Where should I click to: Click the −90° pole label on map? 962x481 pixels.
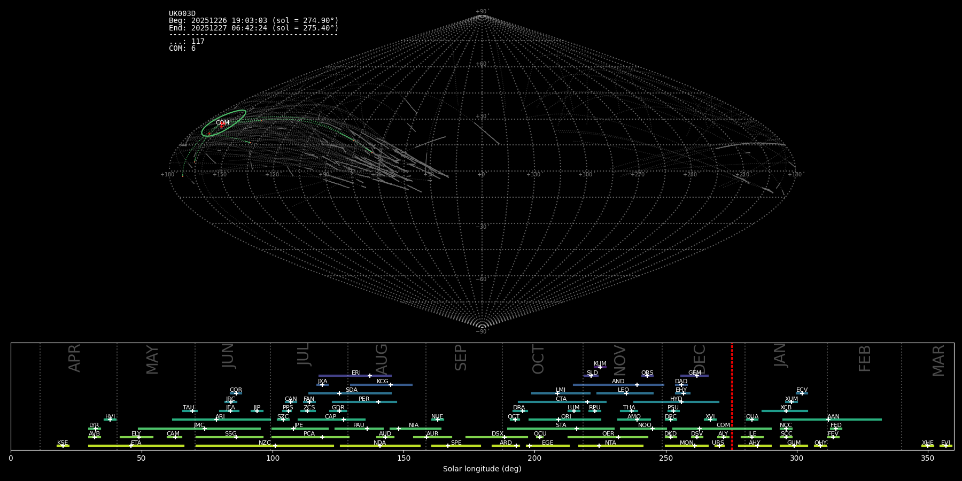click(482, 332)
